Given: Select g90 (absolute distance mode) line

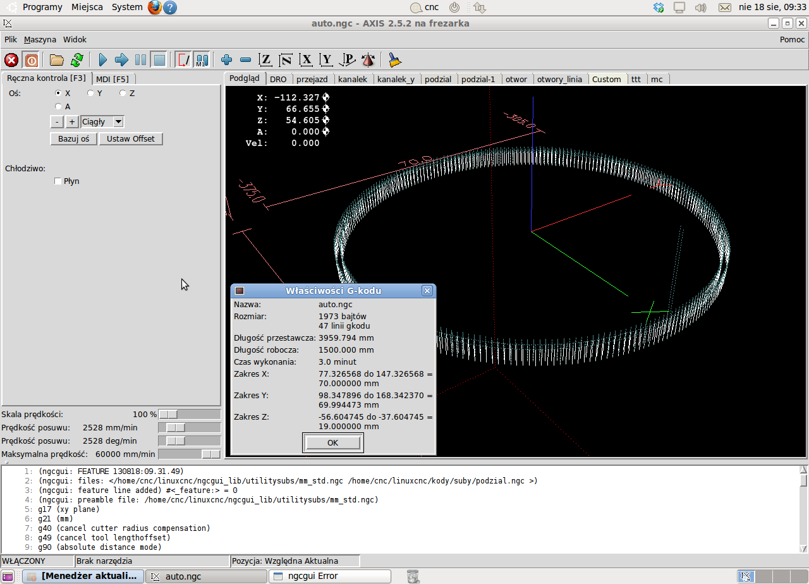Looking at the screenshot, I should (x=100, y=547).
